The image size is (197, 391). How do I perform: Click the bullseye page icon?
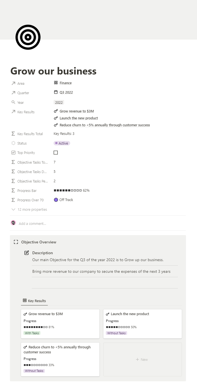click(x=28, y=37)
